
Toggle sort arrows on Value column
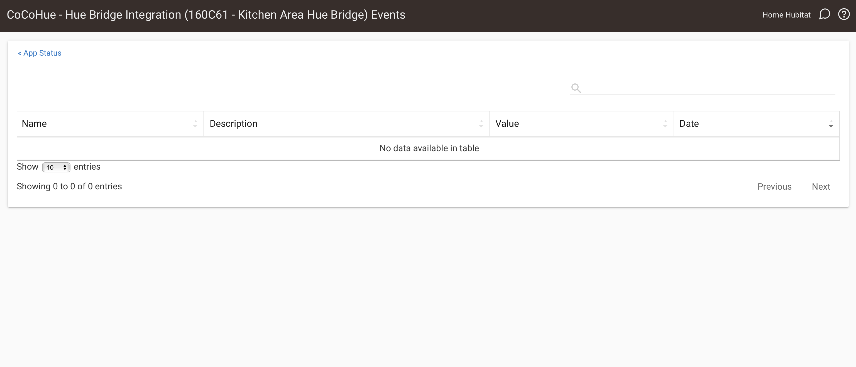(x=665, y=124)
